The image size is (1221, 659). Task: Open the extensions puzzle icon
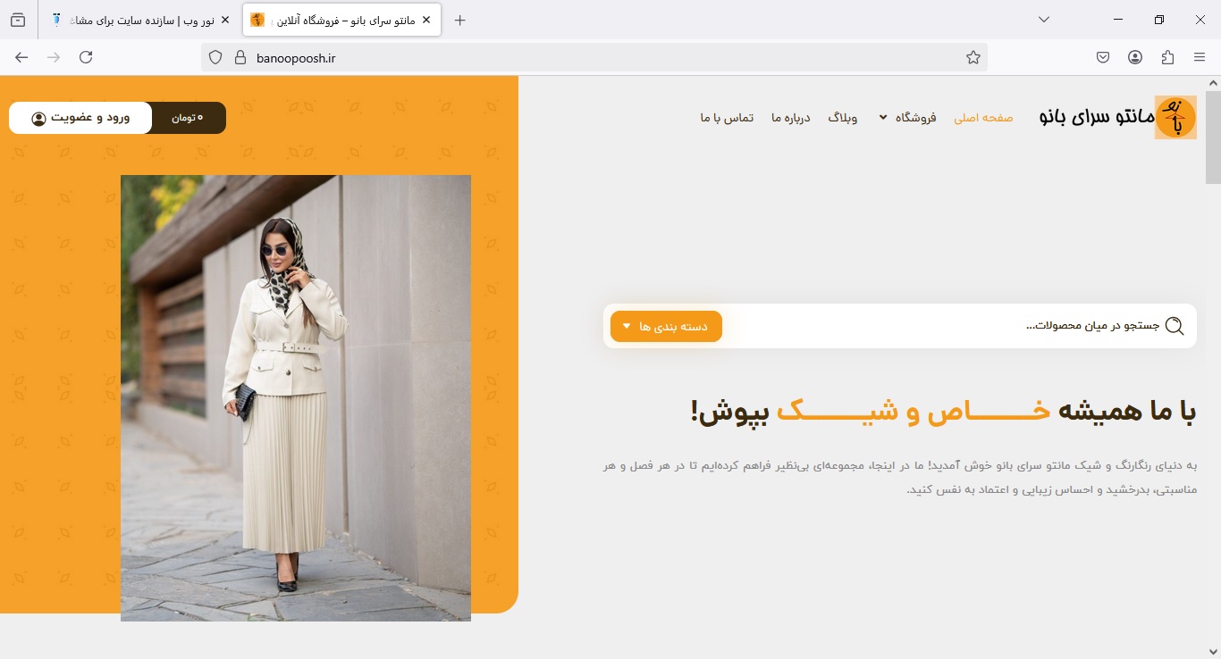point(1167,57)
